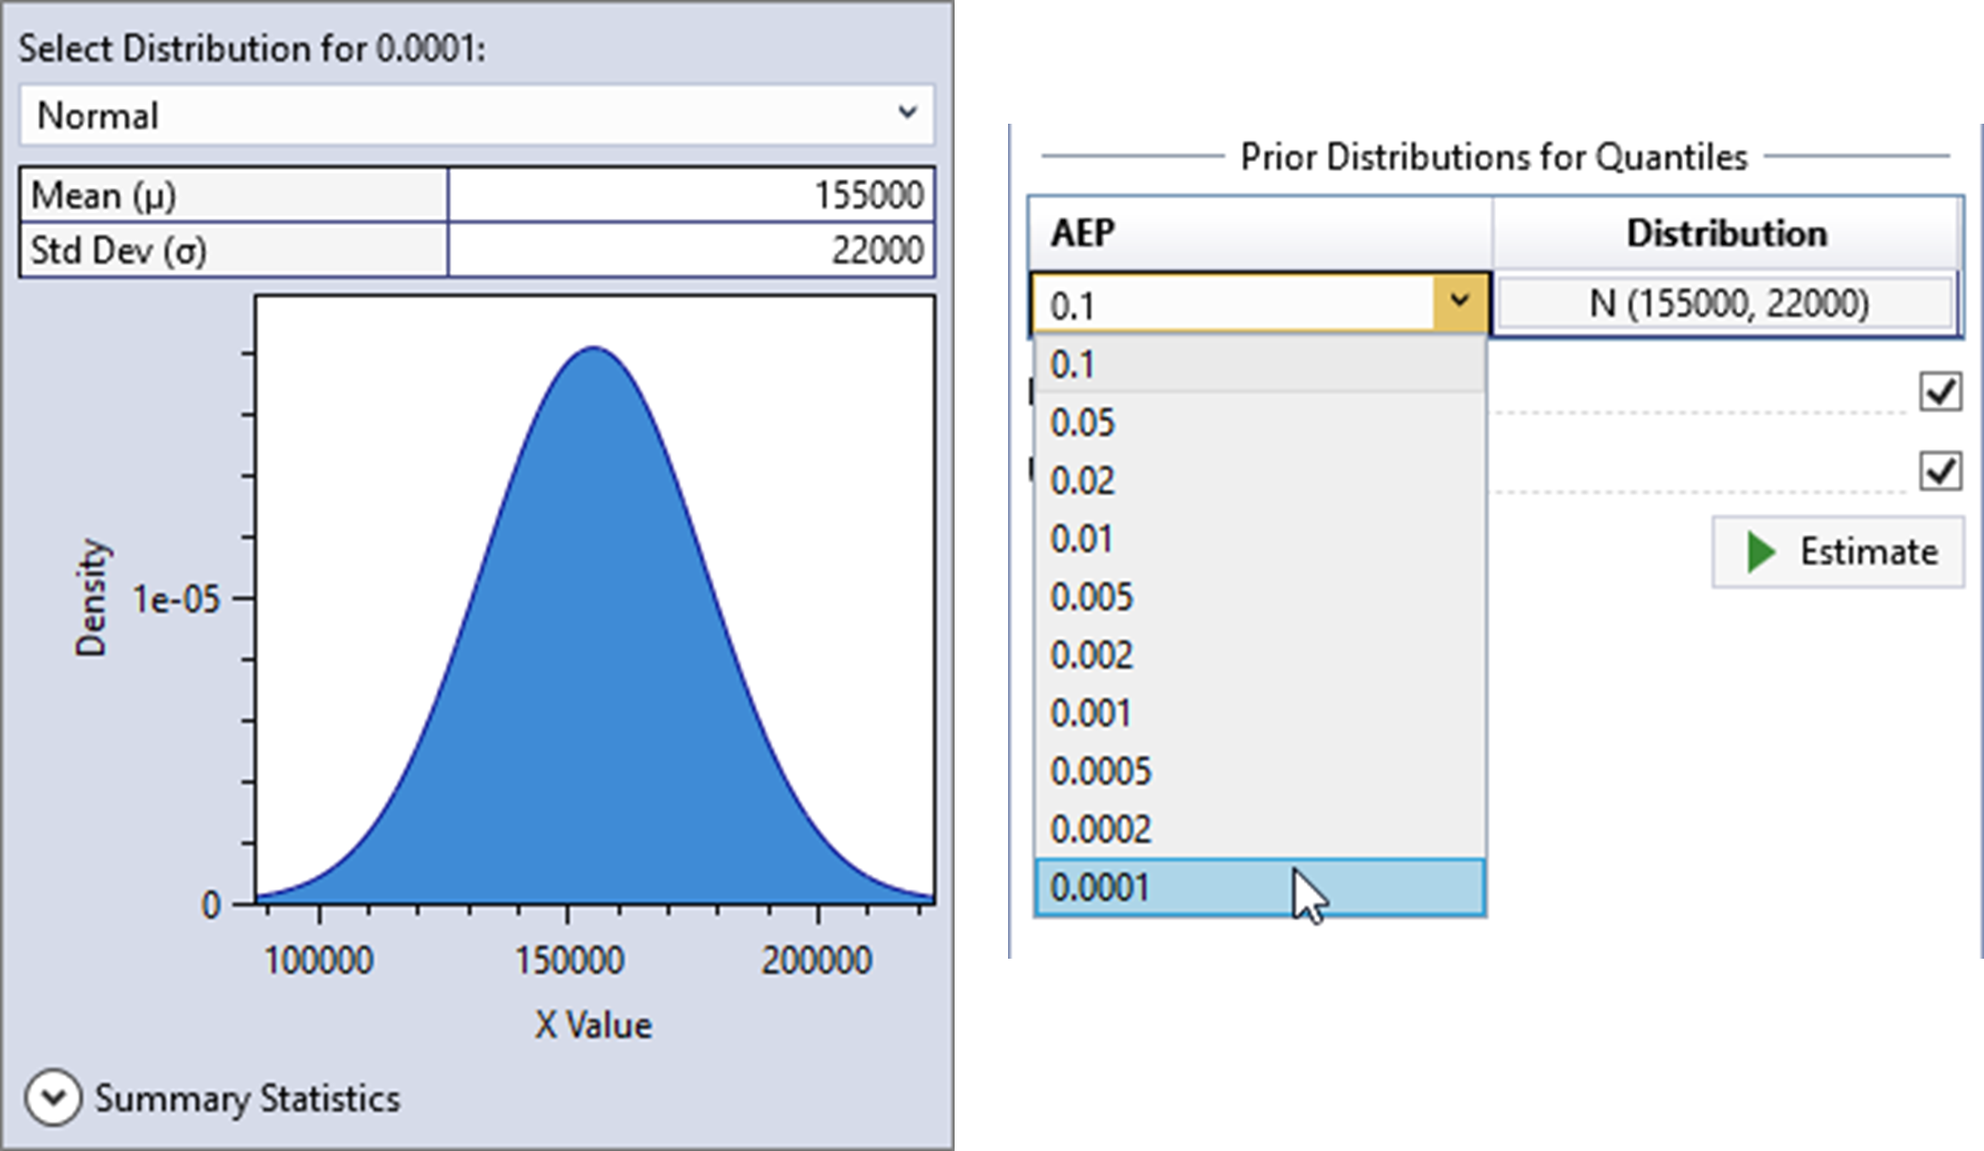Click the circular chevron beside Summary Statistics
Viewport: 1984px width, 1151px height.
pyautogui.click(x=55, y=1096)
